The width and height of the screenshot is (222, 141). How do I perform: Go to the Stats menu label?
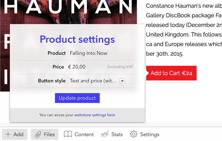point(117,134)
